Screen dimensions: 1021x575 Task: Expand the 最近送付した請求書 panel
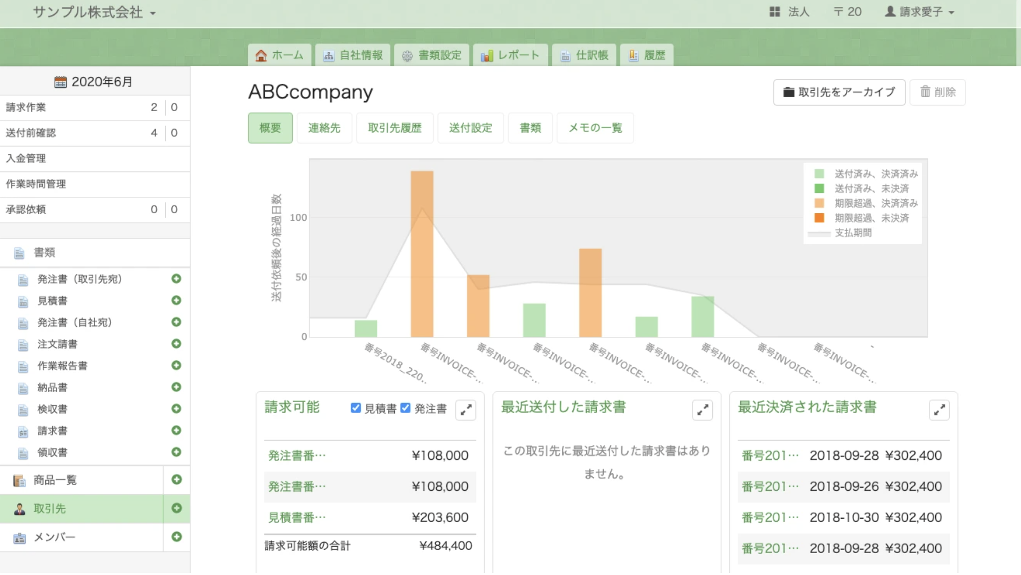[702, 410]
